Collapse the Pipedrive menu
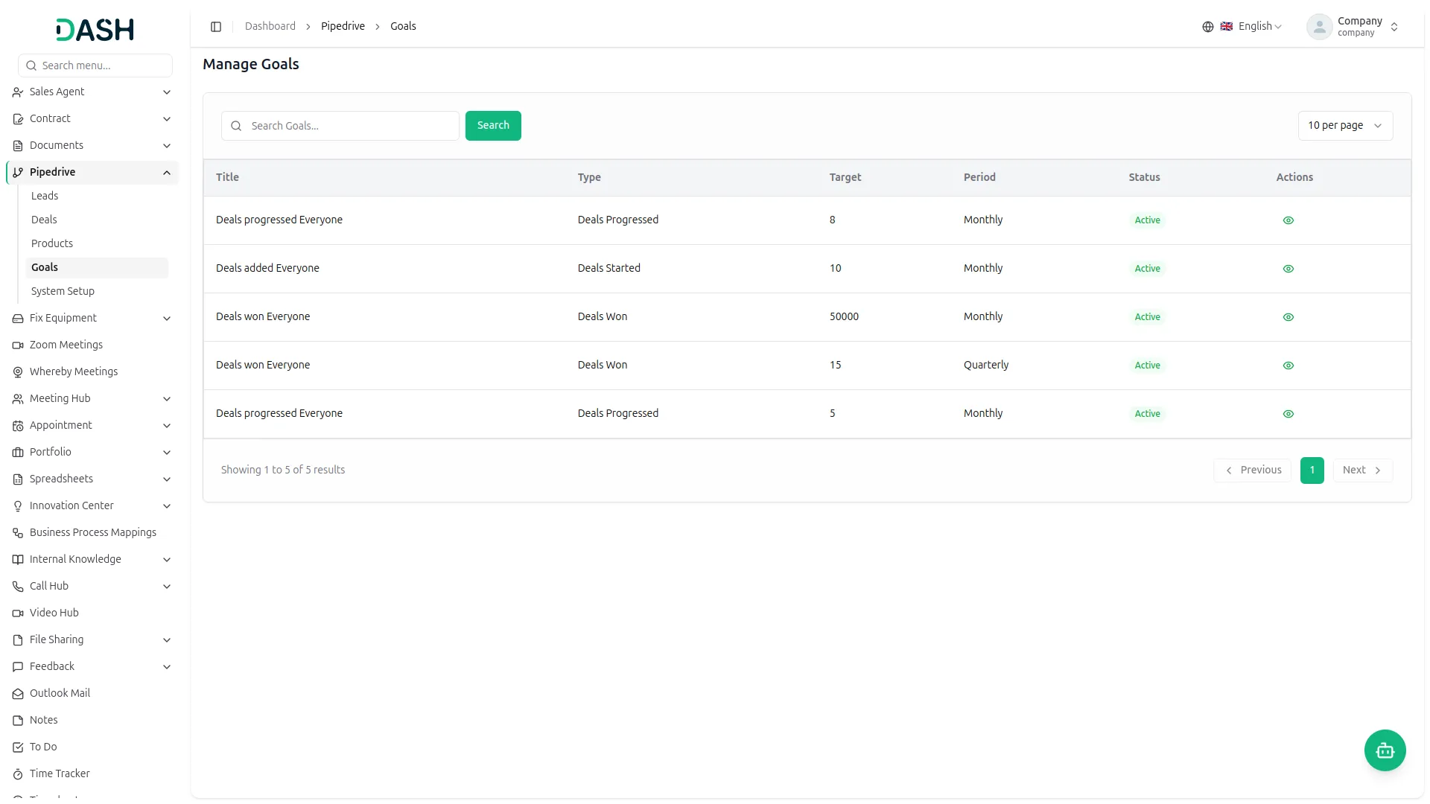Screen dimensions: 1430x804 tap(92, 173)
